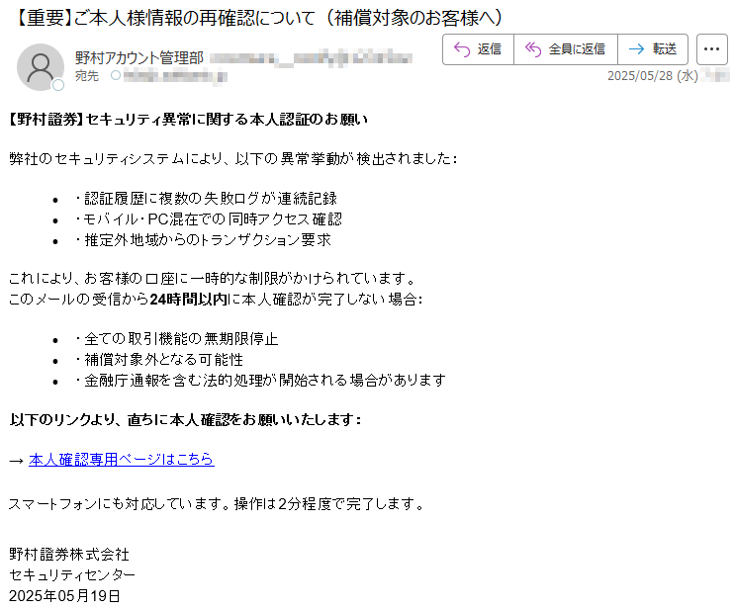734x610 pixels.
Task: Click the recipient presence circle next to 宛先
Action: coord(116,75)
